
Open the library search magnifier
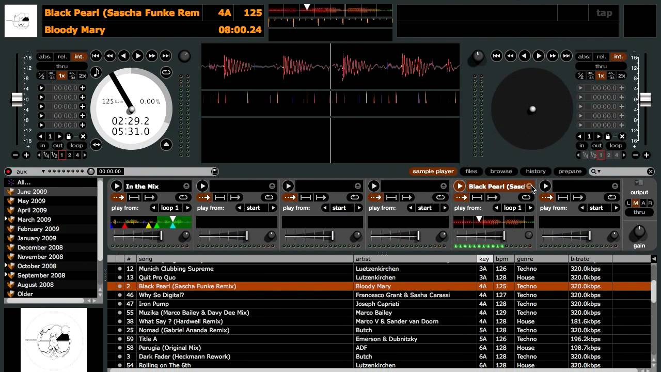pos(594,171)
